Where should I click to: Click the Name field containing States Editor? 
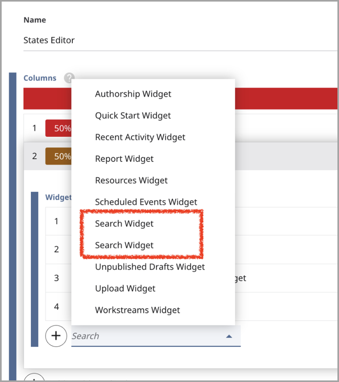[178, 40]
